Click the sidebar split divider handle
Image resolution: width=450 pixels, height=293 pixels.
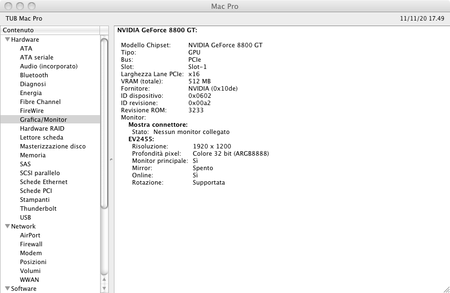coord(111,160)
